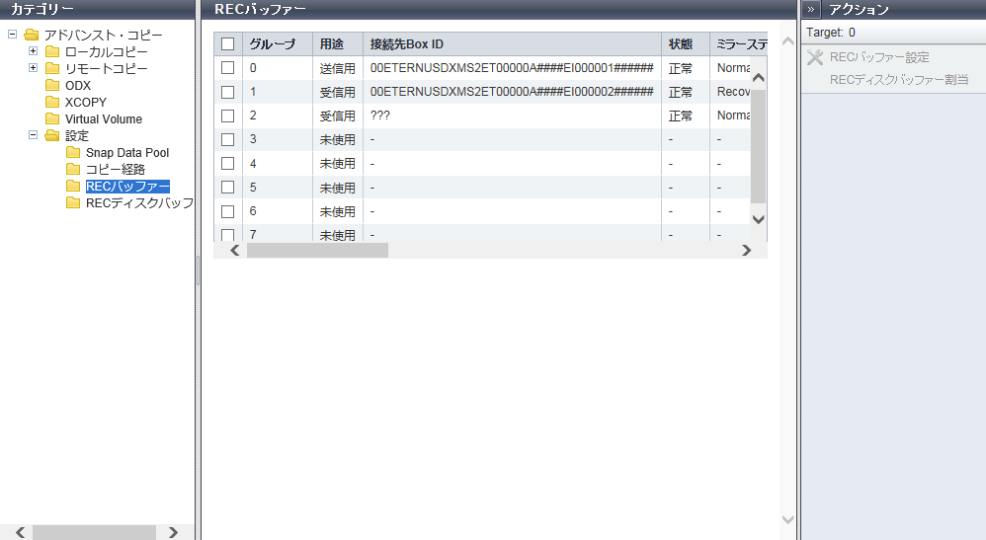
Task: Collapse the アクション panel with double-arrow icon
Action: tap(810, 10)
